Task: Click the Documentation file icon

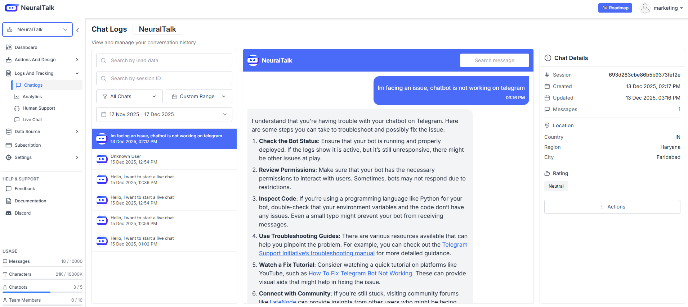Action: [9, 201]
